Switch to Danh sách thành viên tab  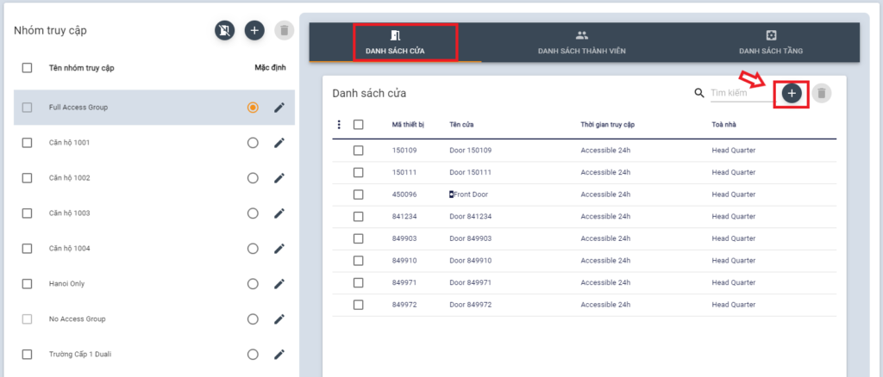(581, 43)
